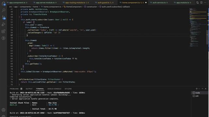
Task: Click the src breadcrumb
Action: (x=10, y=6)
